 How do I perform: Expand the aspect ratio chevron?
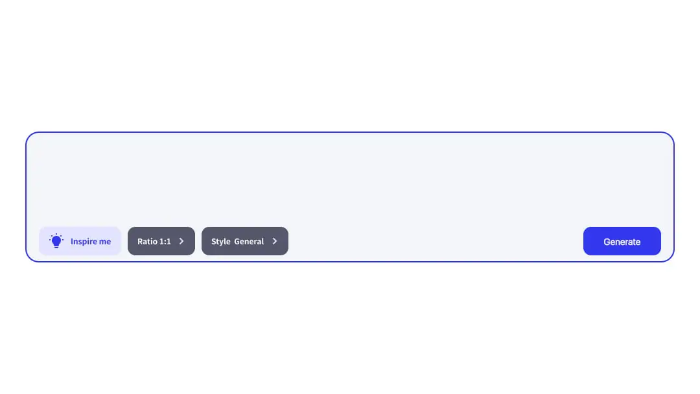point(181,241)
